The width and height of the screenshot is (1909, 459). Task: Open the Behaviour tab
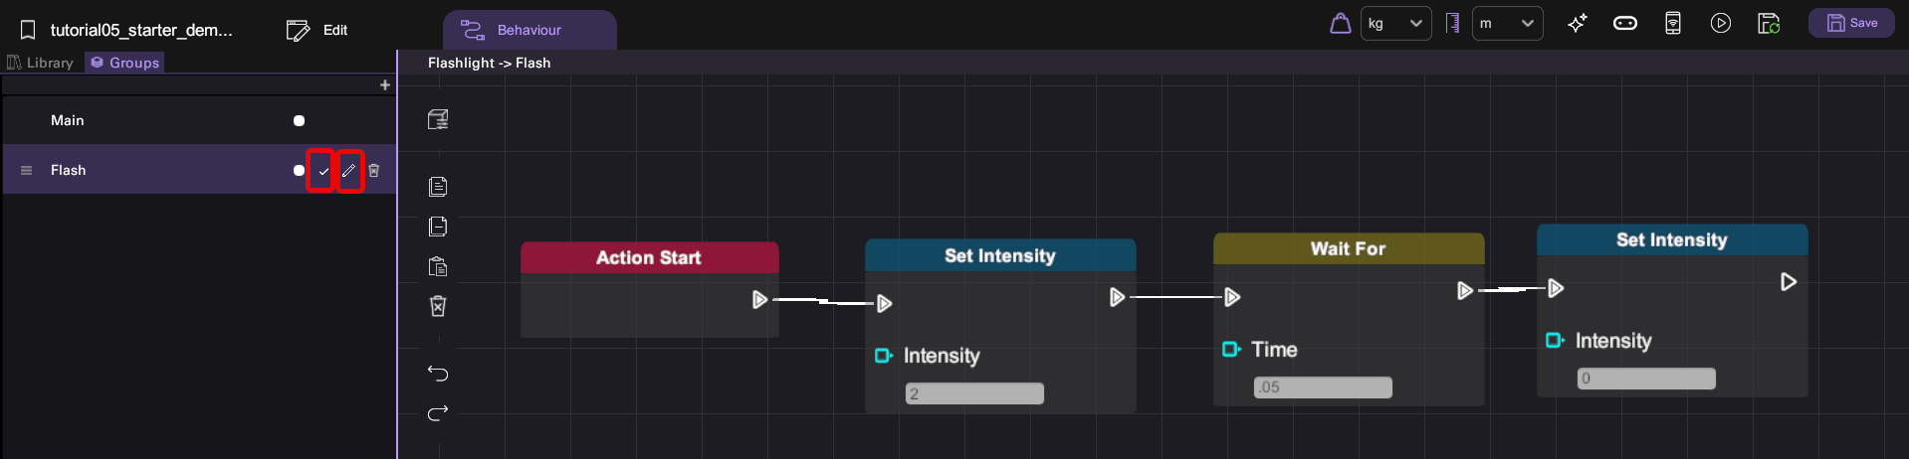[x=530, y=30]
